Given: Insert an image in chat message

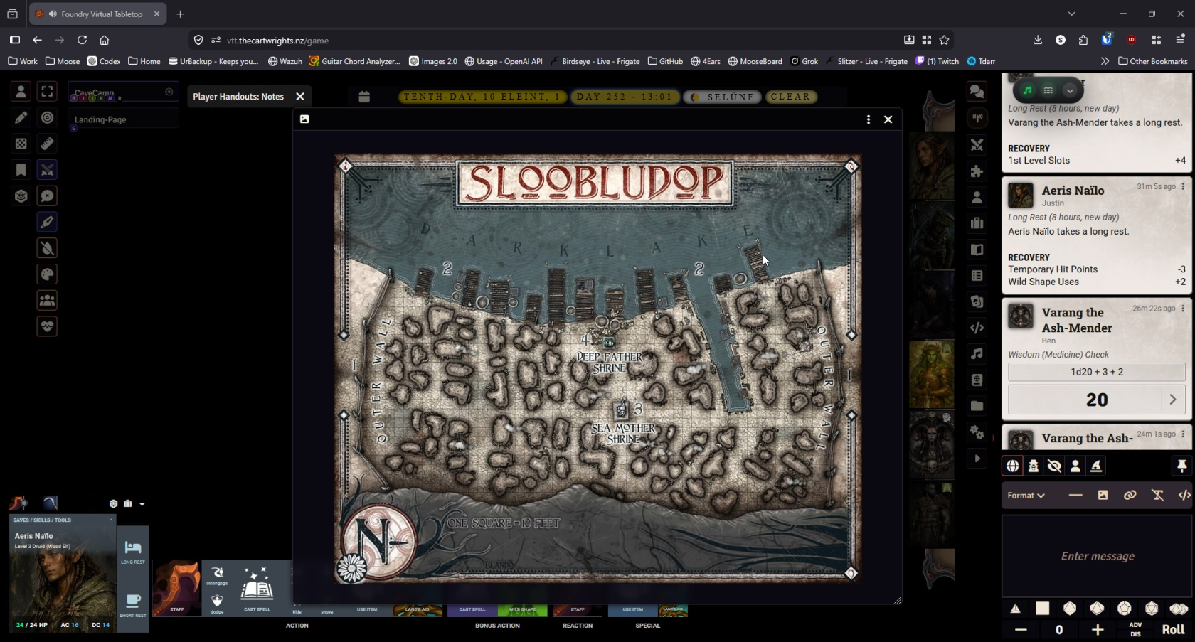Looking at the screenshot, I should point(1103,496).
